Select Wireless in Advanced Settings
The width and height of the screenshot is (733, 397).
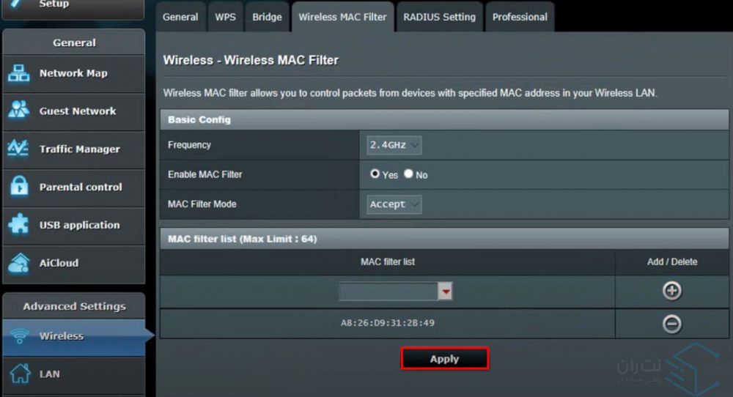tap(62, 336)
